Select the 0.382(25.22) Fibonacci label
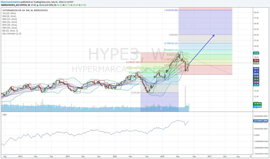This screenshot has width=270, height=159. pos(133,68)
